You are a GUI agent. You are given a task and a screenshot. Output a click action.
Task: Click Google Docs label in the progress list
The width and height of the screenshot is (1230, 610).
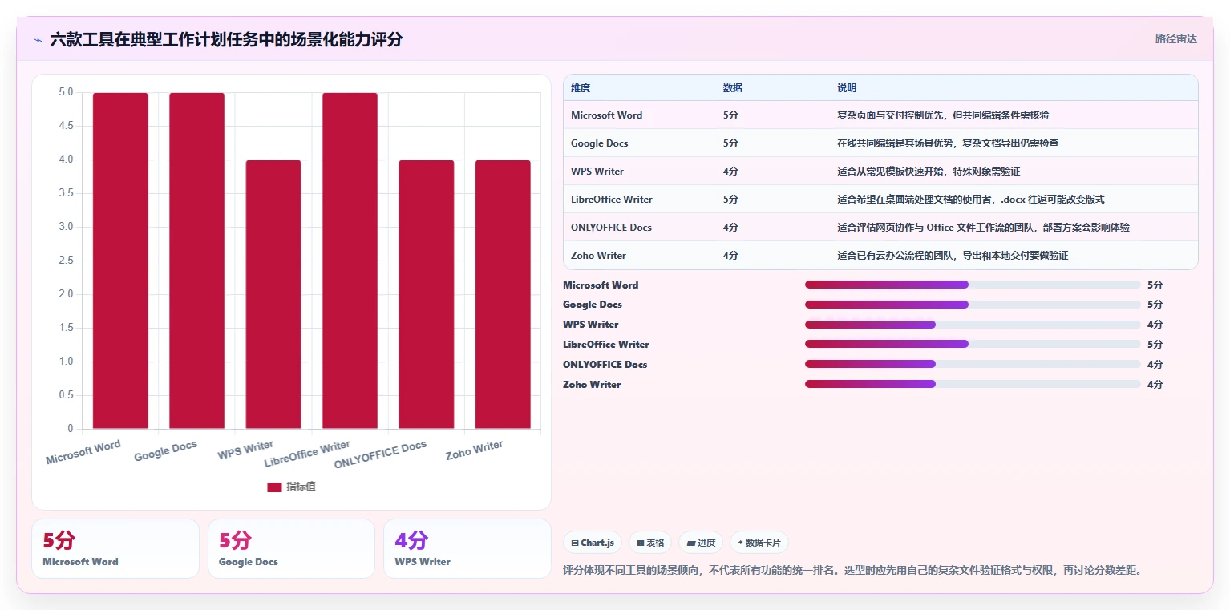click(x=593, y=305)
